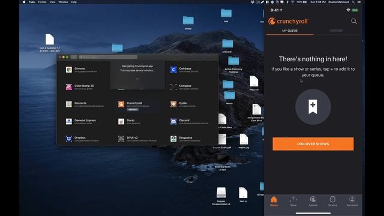Click the "Decrypting Crunchyroll.app" status text
The height and width of the screenshot is (216, 384).
[137, 66]
